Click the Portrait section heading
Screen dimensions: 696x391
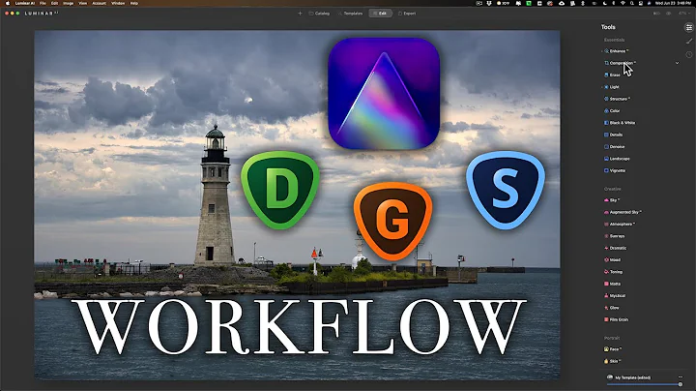tap(611, 338)
